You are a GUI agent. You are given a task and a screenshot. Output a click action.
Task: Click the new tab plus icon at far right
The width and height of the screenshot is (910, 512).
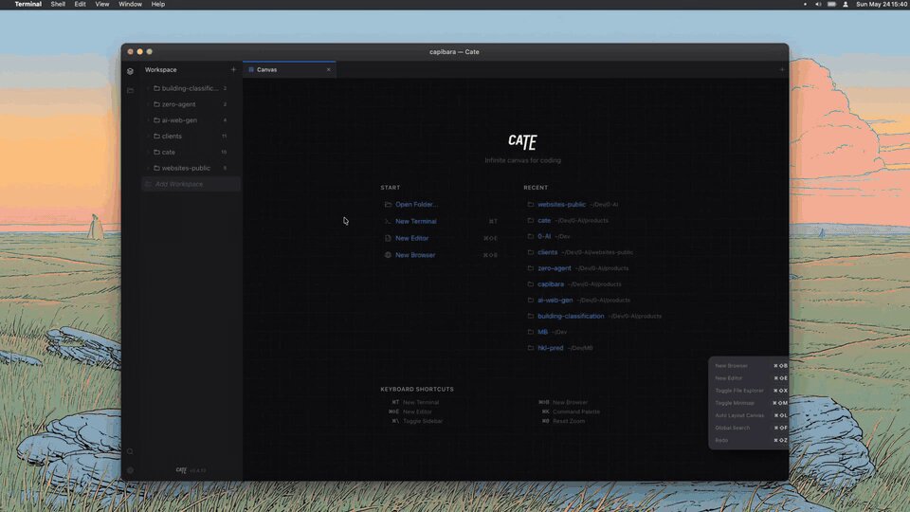[x=782, y=69]
